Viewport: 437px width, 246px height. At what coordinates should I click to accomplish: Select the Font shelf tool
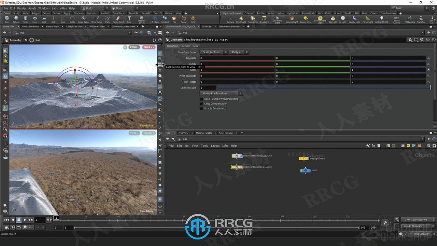(x=129, y=19)
